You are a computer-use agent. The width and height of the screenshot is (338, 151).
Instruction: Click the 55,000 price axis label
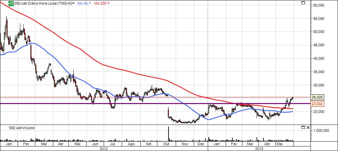click(318, 19)
